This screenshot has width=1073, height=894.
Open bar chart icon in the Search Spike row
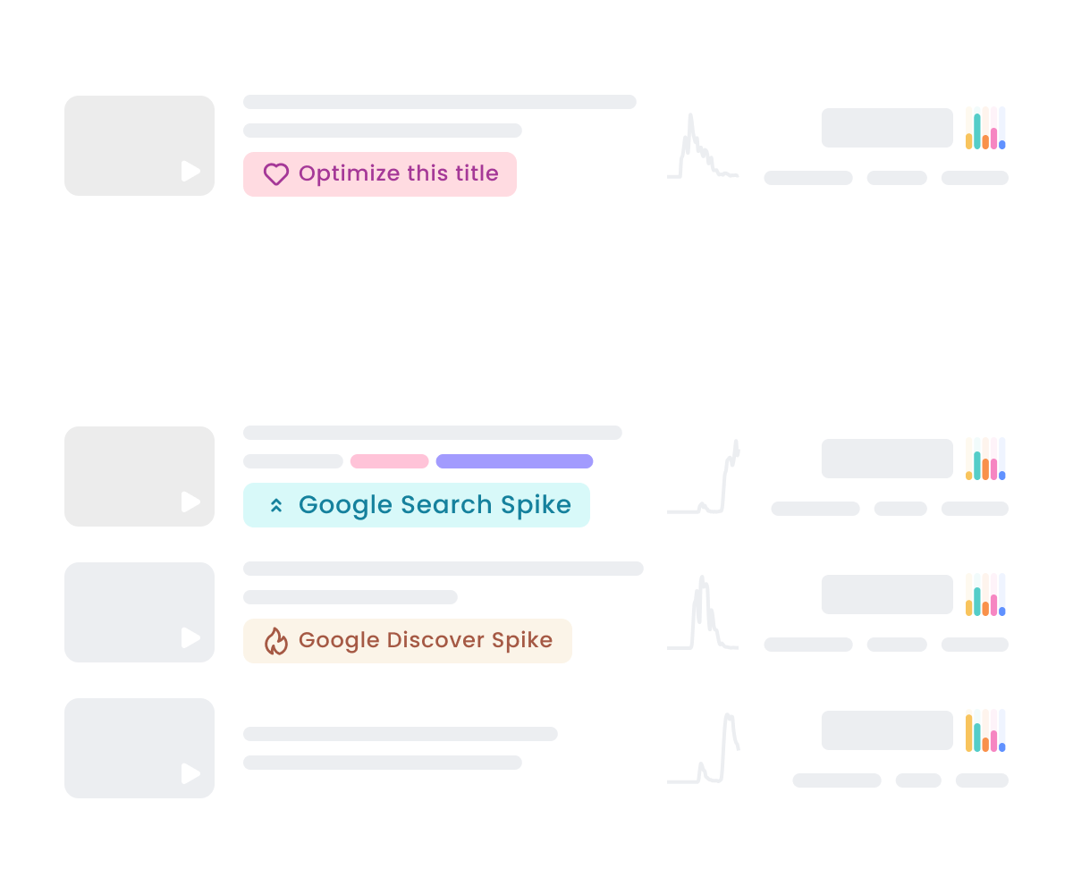click(985, 460)
